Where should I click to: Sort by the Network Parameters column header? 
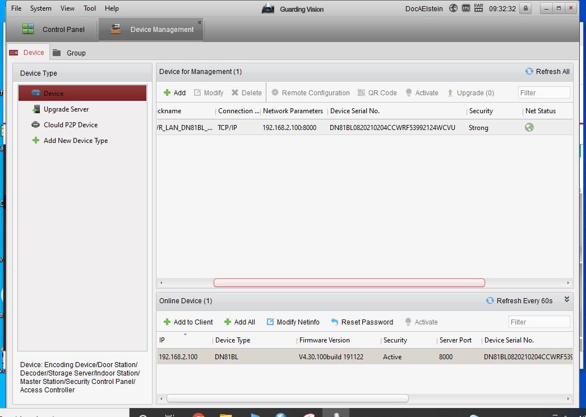pyautogui.click(x=293, y=111)
